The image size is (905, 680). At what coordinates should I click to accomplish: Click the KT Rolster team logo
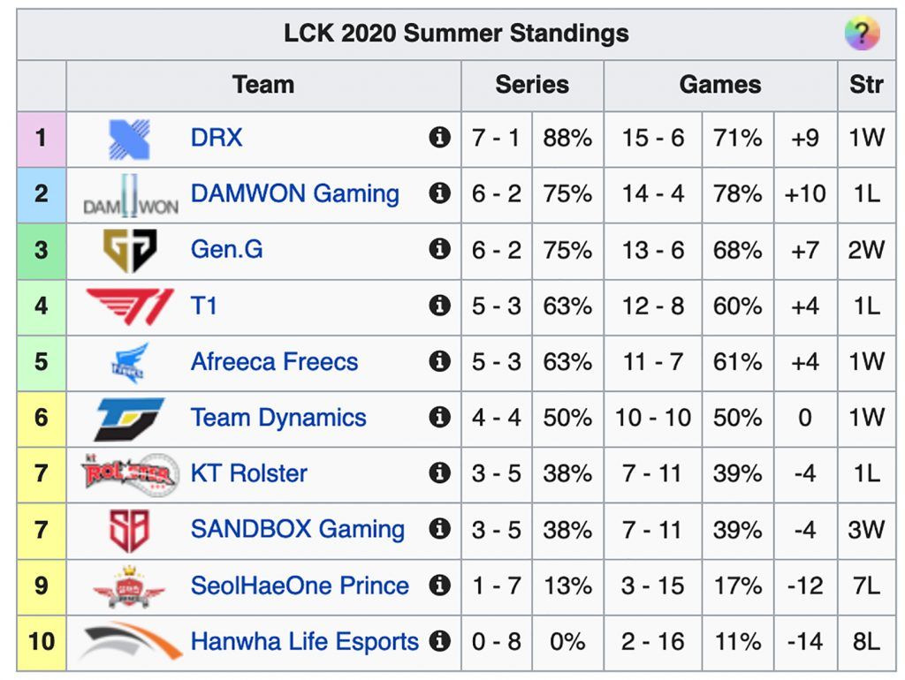tap(129, 474)
